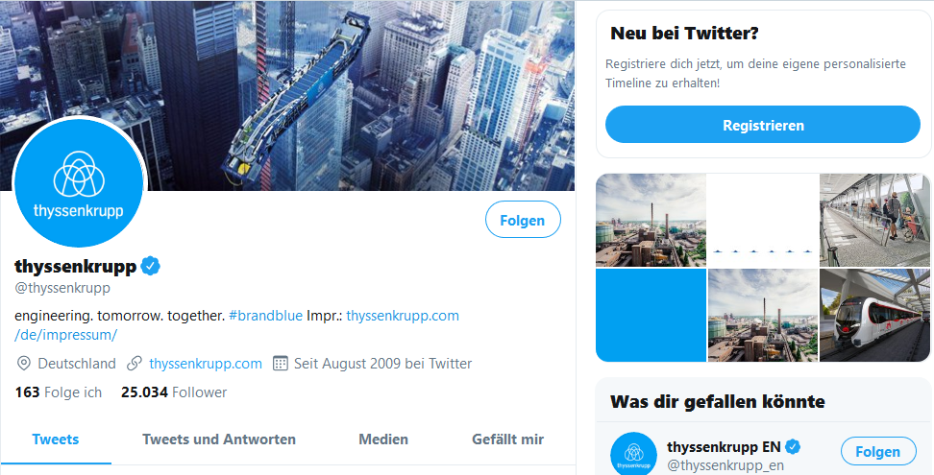Click verified badge next to thyssenkrupp EN
The width and height of the screenshot is (934, 475).
pyautogui.click(x=792, y=446)
